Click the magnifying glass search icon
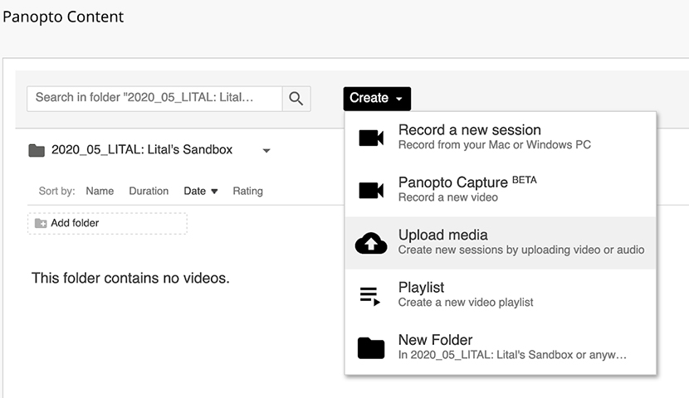 tap(296, 99)
